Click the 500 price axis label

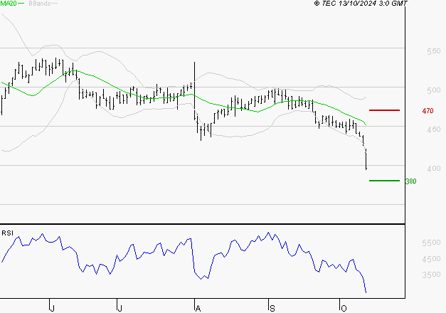pos(433,90)
